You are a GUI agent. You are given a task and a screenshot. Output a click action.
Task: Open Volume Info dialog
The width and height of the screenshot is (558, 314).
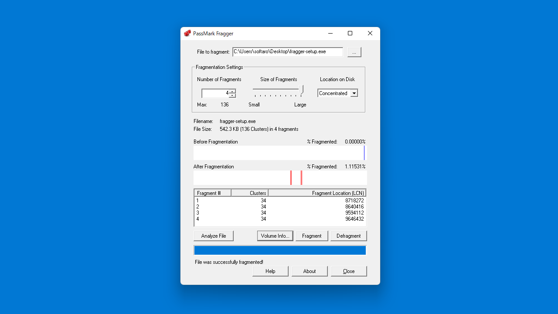275,236
